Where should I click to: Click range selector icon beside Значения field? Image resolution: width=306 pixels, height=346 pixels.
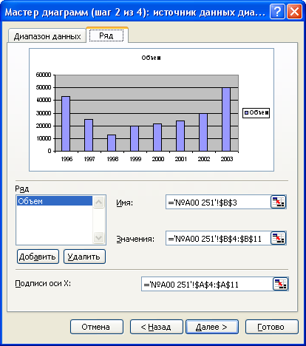(278, 238)
